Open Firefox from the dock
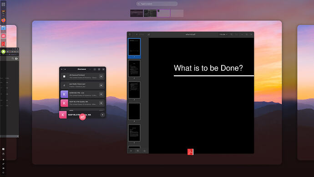 [x=3, y=20]
